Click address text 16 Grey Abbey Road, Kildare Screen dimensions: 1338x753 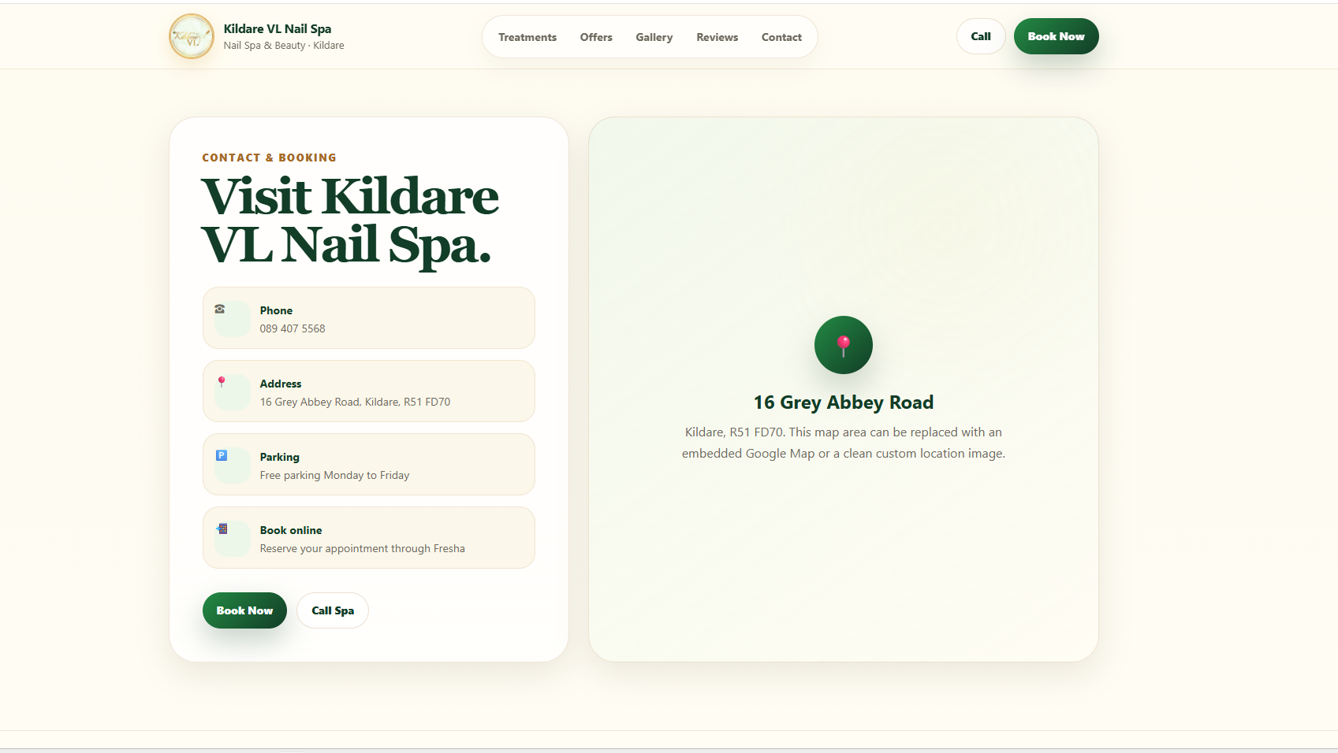[x=355, y=402]
